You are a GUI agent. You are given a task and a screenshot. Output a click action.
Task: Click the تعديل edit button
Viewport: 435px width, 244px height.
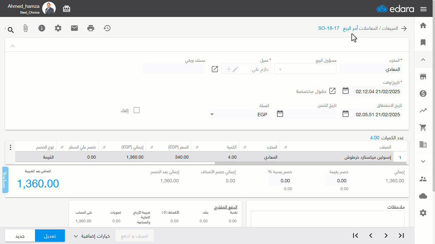tap(50, 236)
